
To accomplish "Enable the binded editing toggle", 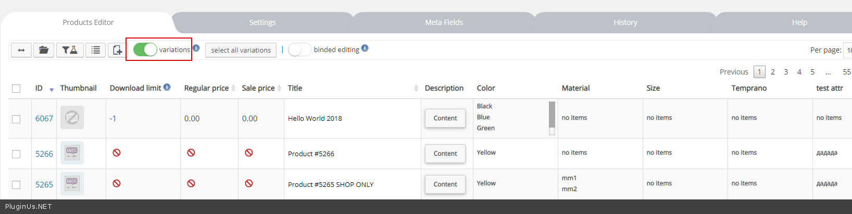I will (299, 49).
